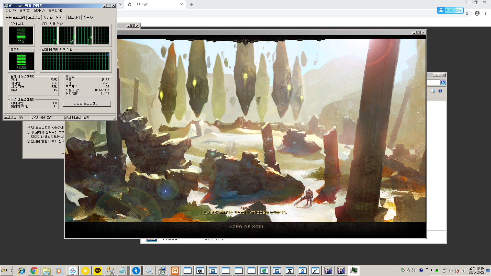Click the Internet Explorer taskbar icon
Screen dimensions: 491x276
[22, 271]
